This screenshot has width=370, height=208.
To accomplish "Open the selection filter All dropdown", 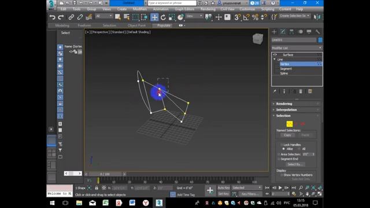I will tap(104, 16).
